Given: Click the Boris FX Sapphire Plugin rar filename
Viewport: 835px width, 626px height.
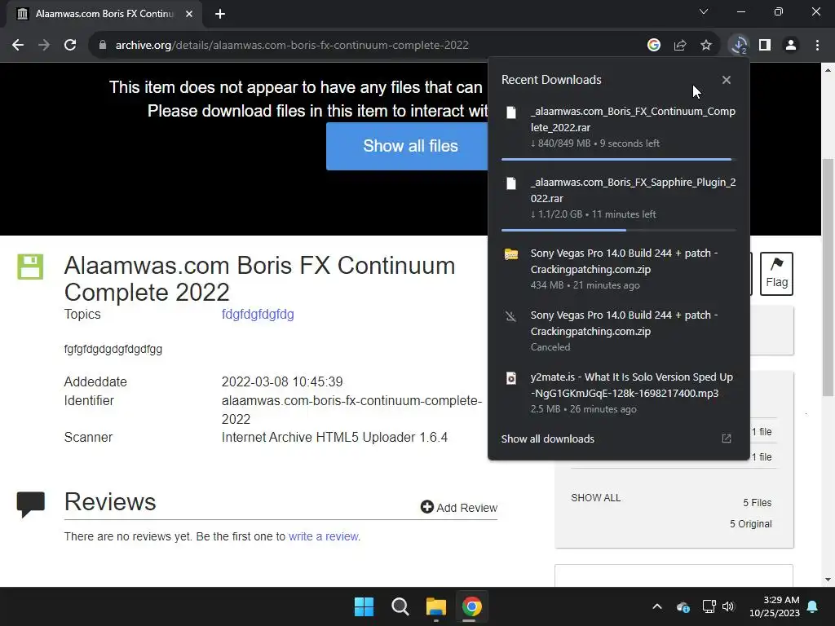Looking at the screenshot, I should click(633, 190).
